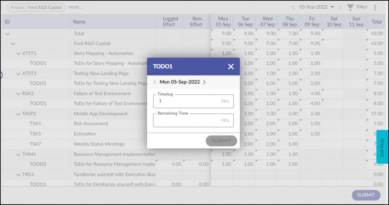Collapse the RSK2 tree node
Screen dimensions: 389x205
point(18,94)
